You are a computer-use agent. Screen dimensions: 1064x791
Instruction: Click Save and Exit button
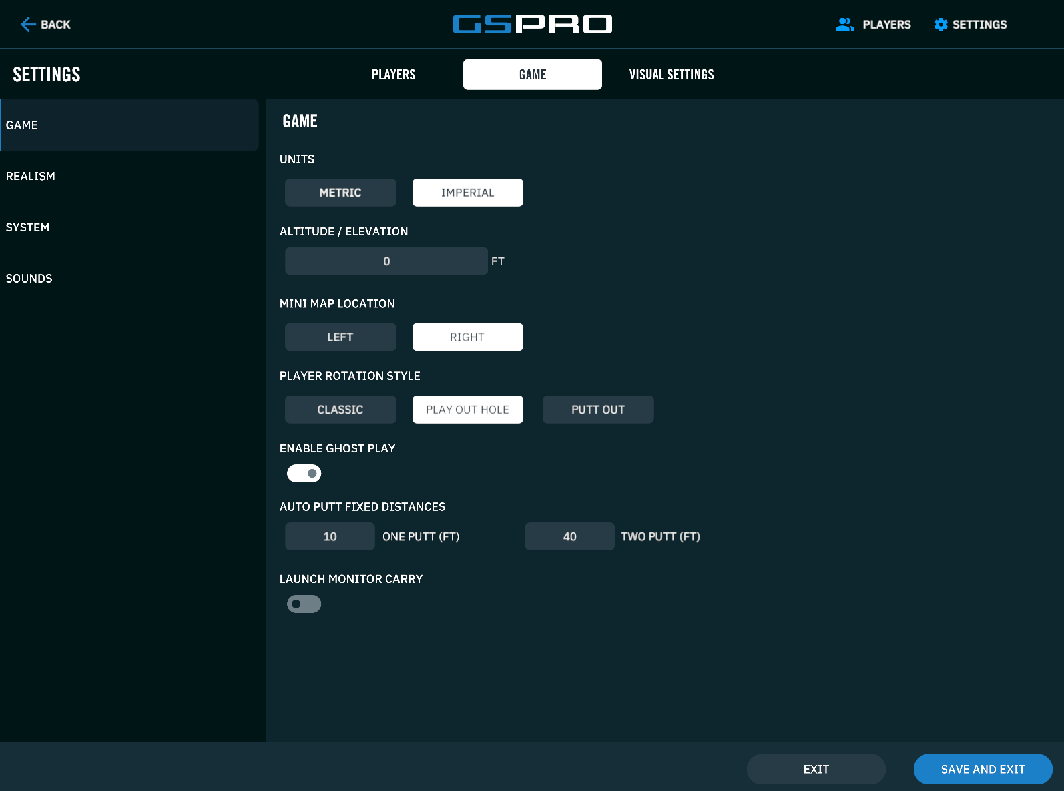click(983, 769)
